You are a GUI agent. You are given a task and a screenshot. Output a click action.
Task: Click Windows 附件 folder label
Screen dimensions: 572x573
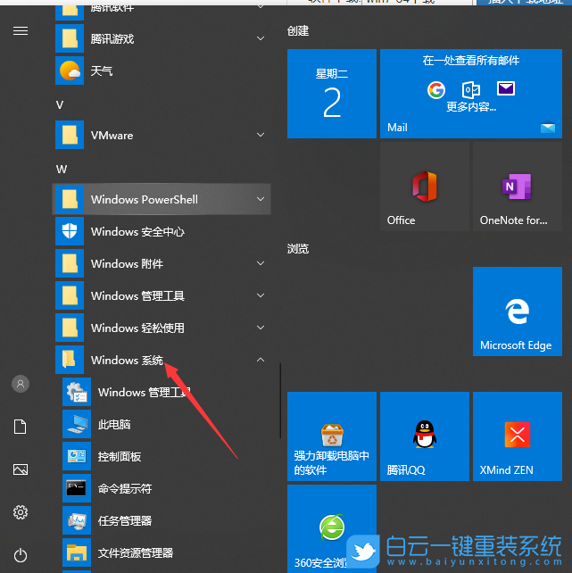tap(127, 264)
